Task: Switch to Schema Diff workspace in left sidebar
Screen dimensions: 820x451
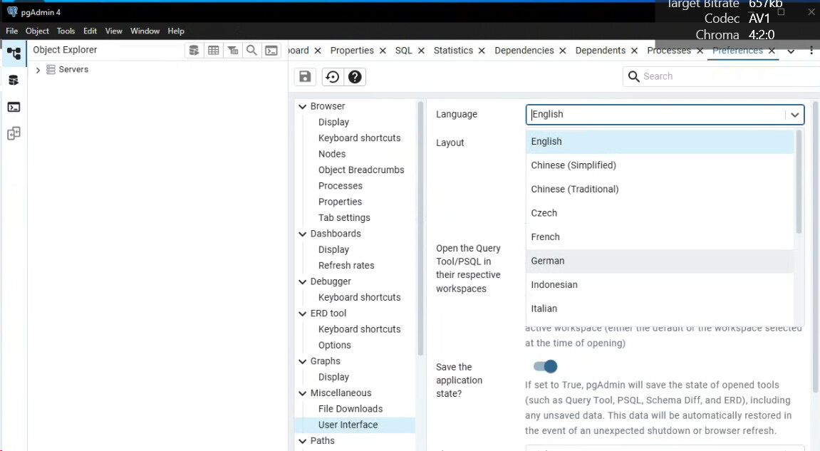Action: [14, 133]
